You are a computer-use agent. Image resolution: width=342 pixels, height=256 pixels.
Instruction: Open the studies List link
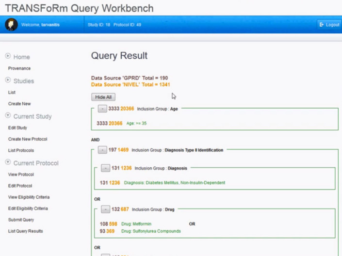tap(12, 92)
